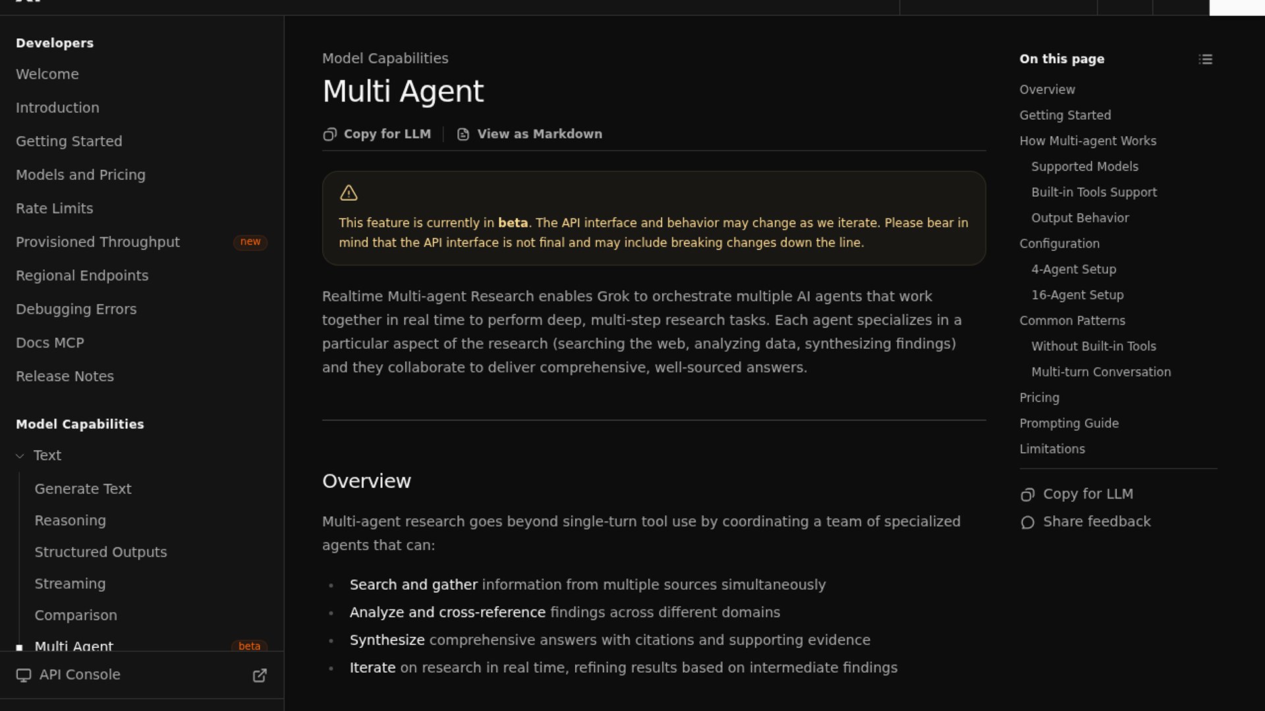Click the table of contents list icon
The height and width of the screenshot is (711, 1265).
point(1205,59)
